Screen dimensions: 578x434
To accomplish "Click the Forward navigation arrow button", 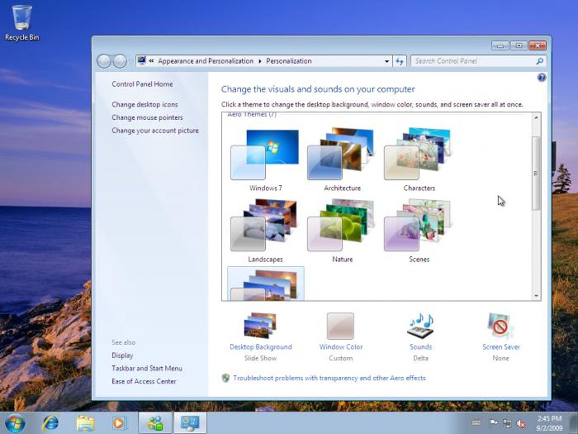I will [120, 61].
